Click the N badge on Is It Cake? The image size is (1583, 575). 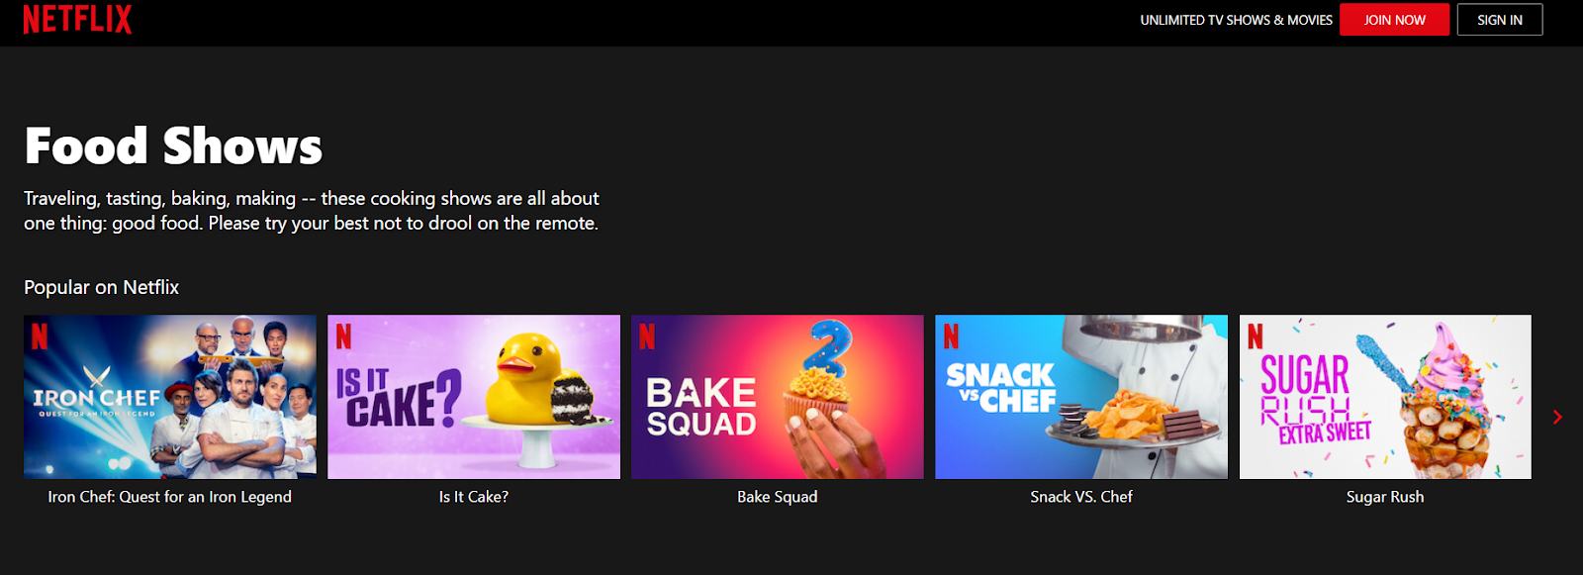[x=343, y=336]
